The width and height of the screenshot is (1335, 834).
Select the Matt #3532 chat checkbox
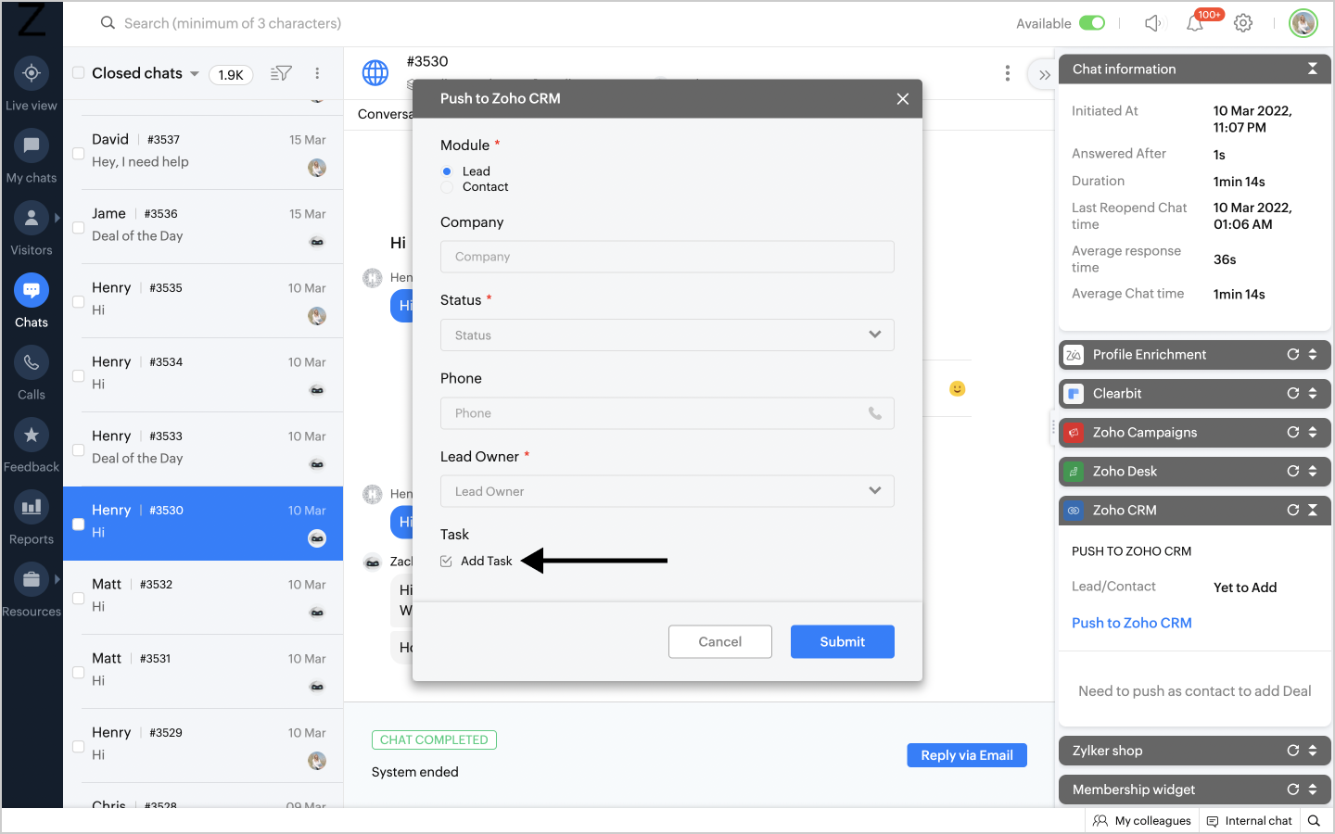pyautogui.click(x=79, y=598)
